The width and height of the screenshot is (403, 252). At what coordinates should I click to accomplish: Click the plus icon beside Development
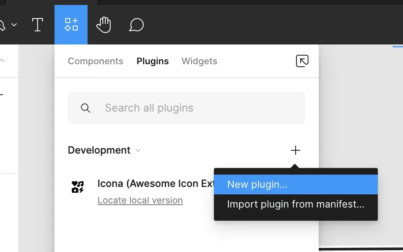tap(296, 150)
